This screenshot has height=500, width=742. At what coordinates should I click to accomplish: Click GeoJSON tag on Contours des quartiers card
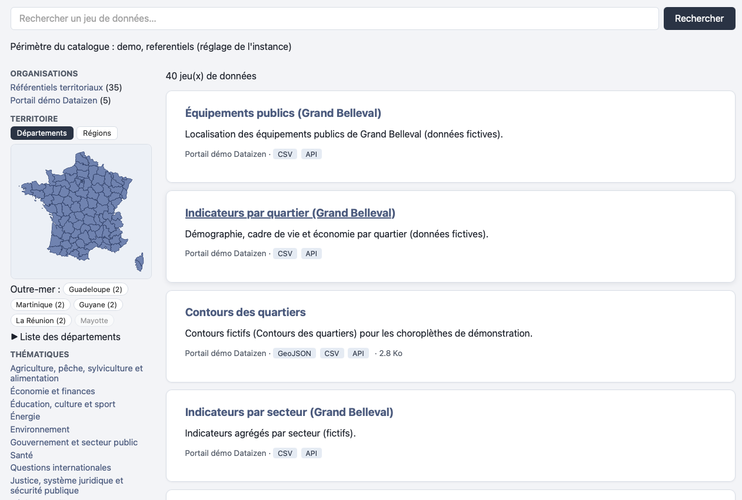coord(295,353)
